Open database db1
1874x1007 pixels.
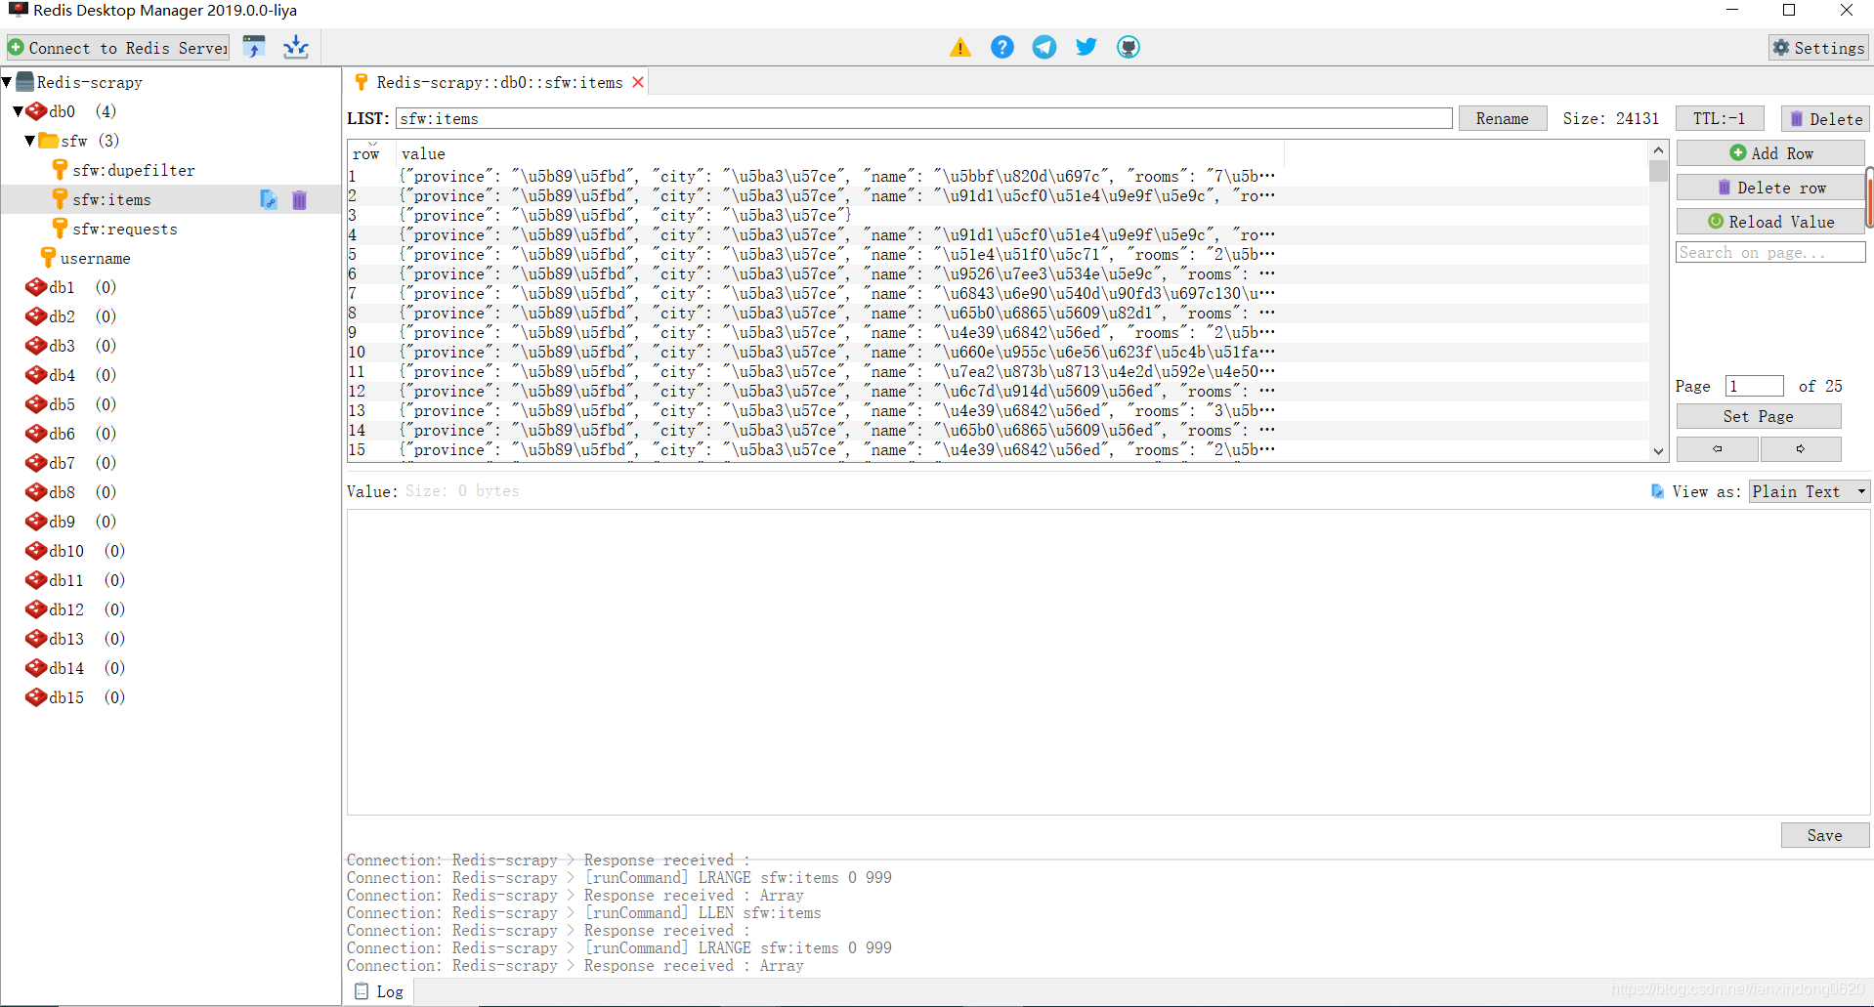tap(62, 287)
